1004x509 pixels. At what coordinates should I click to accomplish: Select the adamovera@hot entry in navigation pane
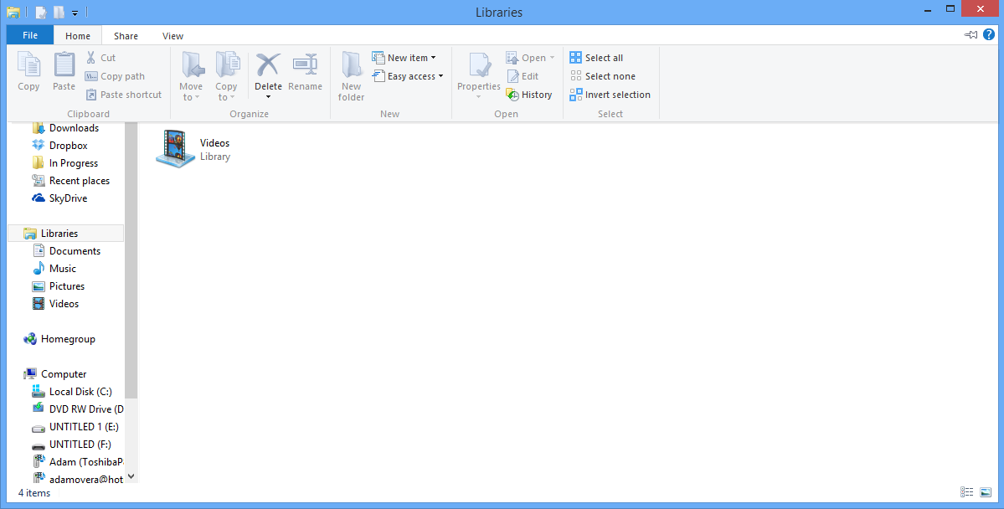[x=78, y=478]
